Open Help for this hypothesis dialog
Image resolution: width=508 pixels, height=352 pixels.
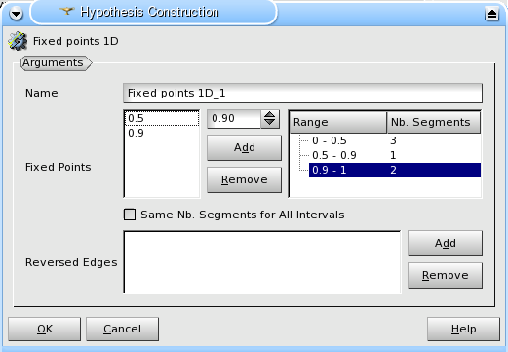[x=463, y=329]
